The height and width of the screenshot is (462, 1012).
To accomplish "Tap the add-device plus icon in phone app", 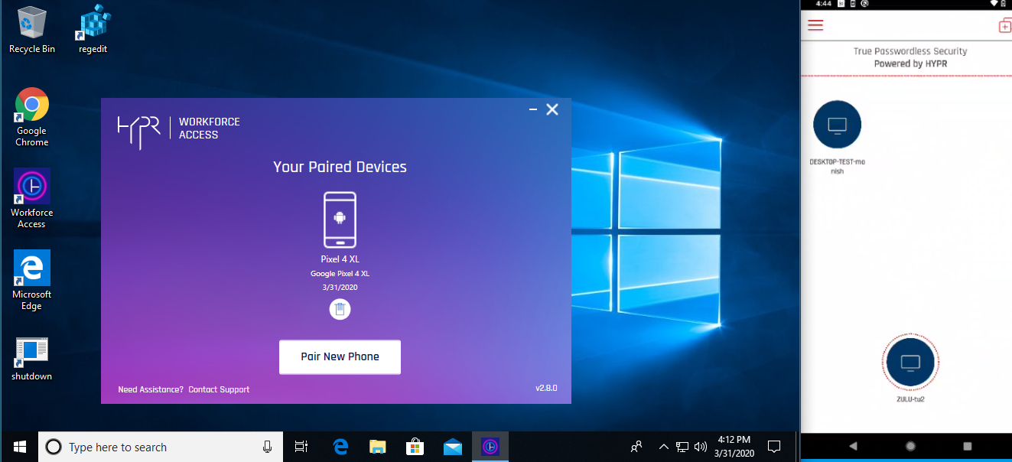I will pos(1005,26).
